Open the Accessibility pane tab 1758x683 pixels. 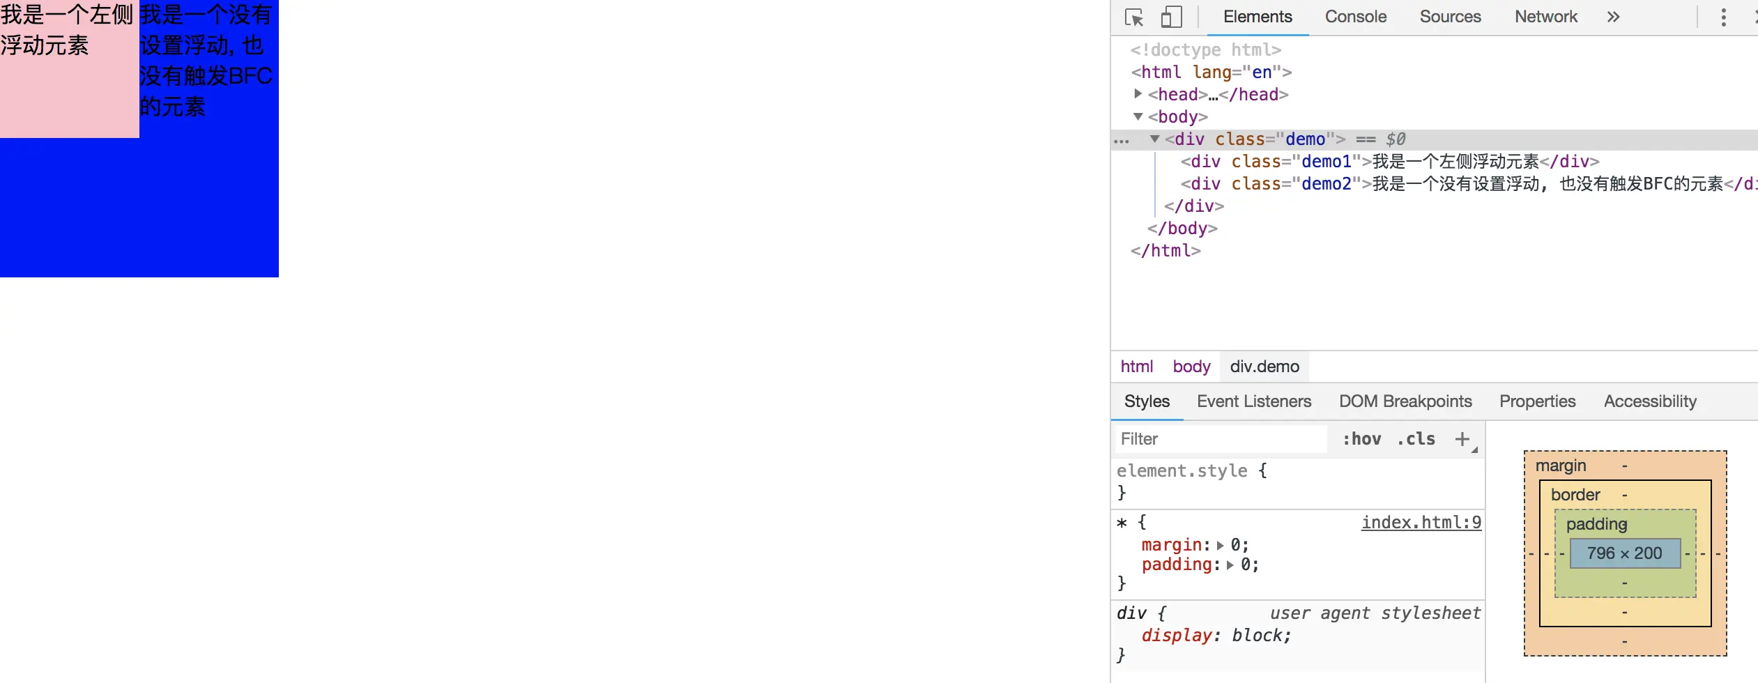point(1650,401)
